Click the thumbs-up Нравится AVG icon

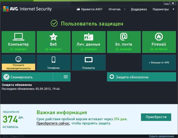pyautogui.click(x=78, y=9)
